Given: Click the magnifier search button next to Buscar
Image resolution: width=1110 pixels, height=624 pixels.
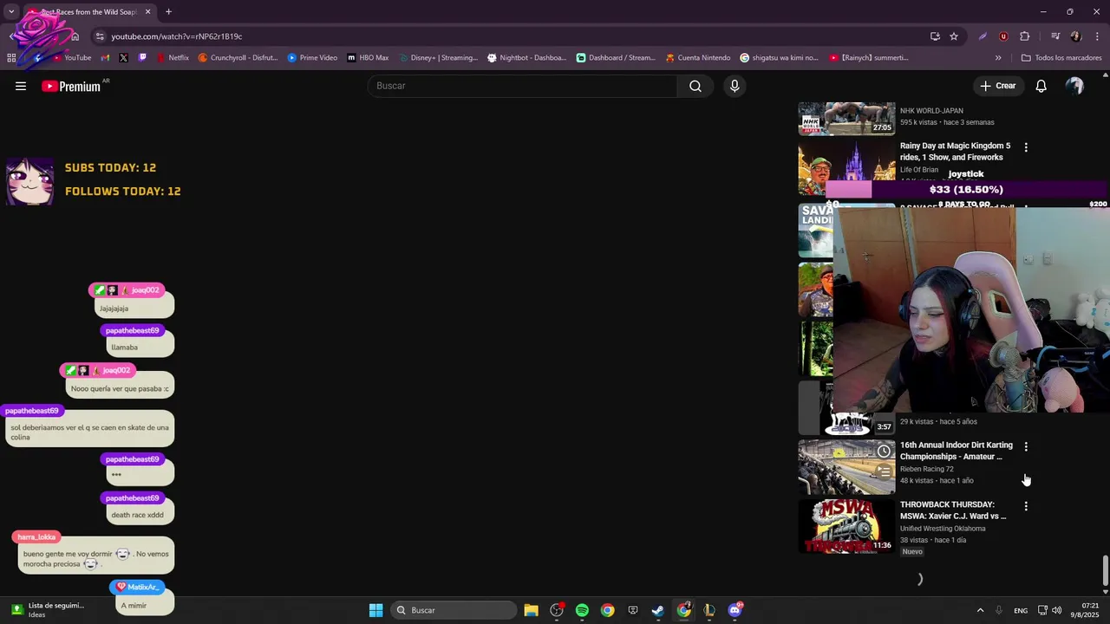Looking at the screenshot, I should (695, 86).
